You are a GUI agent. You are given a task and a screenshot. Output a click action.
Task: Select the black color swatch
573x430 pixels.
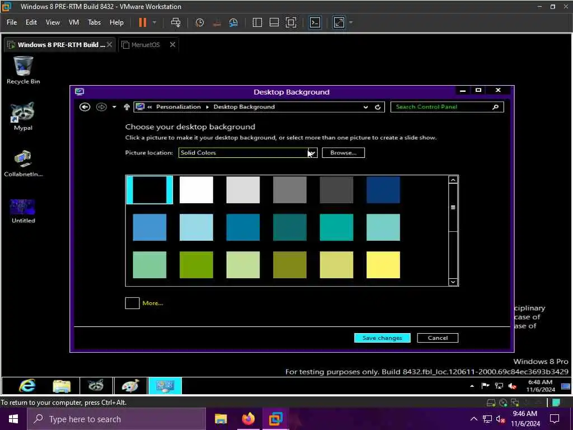(x=149, y=190)
